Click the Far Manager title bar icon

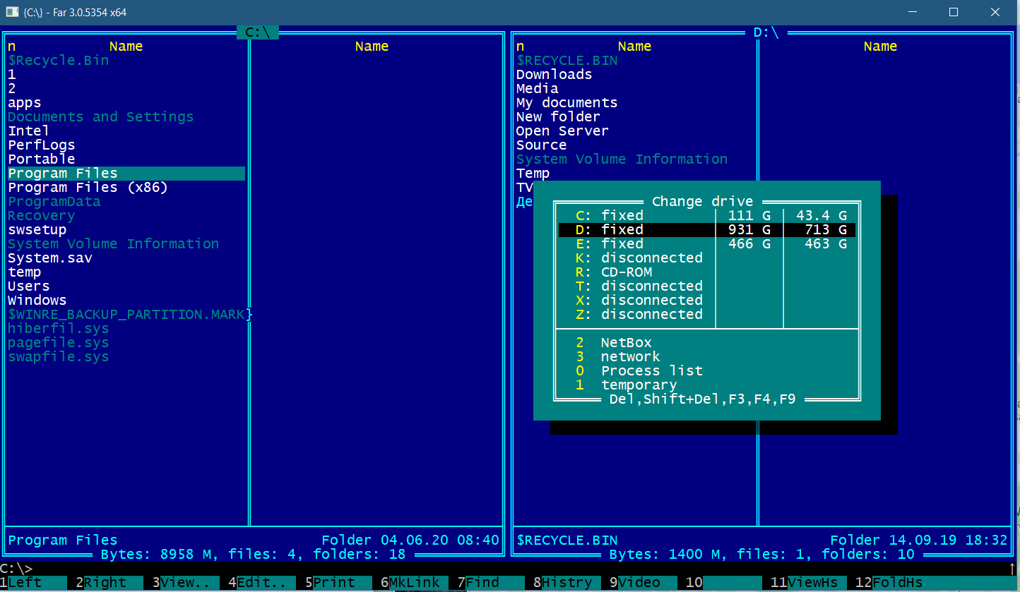point(12,12)
